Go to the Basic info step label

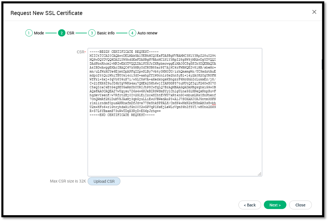click(106, 33)
